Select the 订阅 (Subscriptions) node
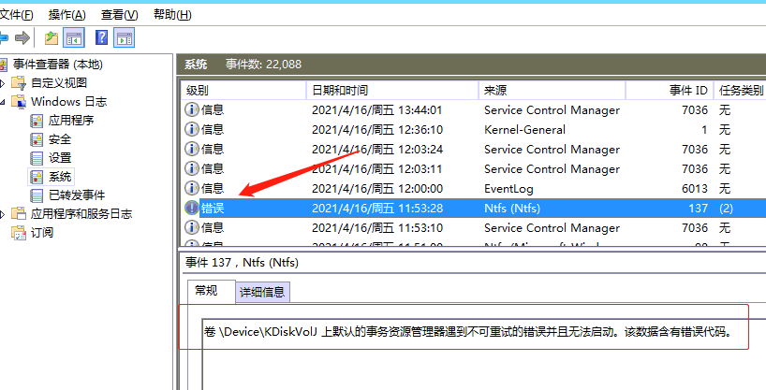The height and width of the screenshot is (390, 766). click(x=42, y=232)
